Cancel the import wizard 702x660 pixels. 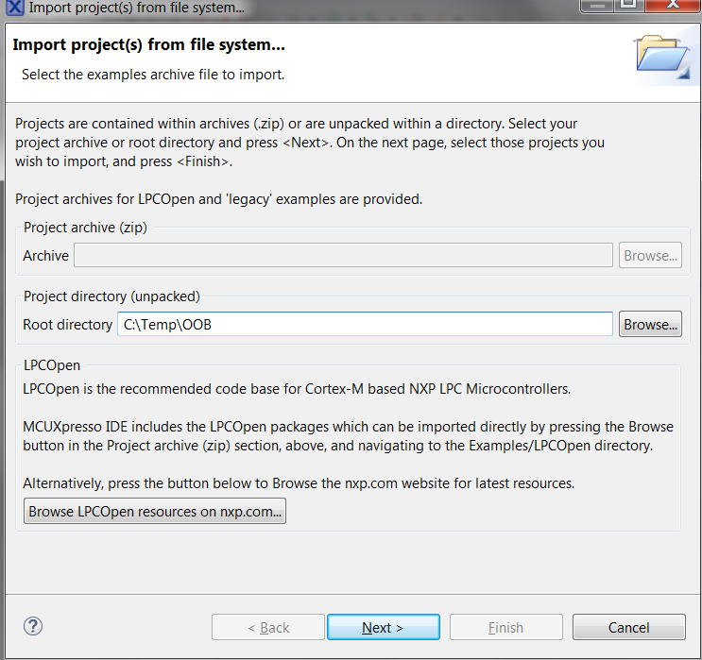628,627
